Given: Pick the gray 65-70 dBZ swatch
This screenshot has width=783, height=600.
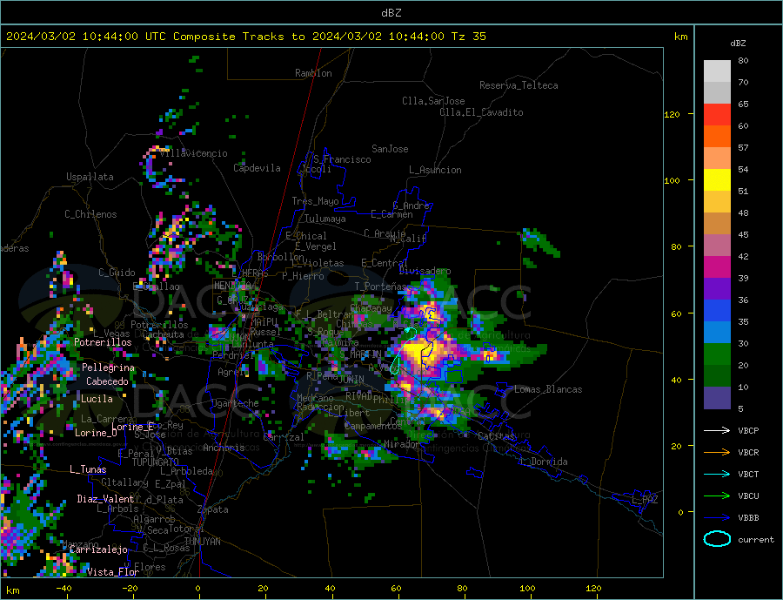Looking at the screenshot, I should click(717, 93).
